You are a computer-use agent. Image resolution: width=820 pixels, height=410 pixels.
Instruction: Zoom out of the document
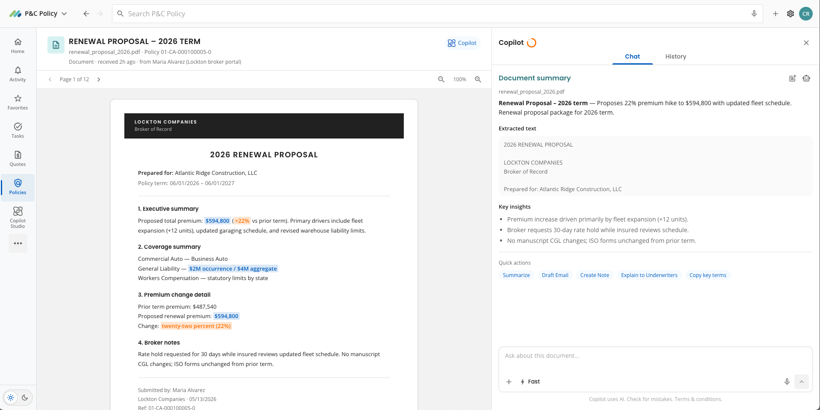pos(441,80)
